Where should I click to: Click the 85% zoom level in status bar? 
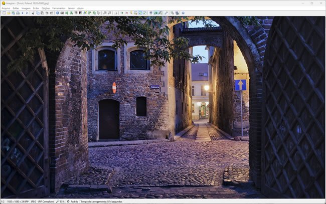coord(61,201)
